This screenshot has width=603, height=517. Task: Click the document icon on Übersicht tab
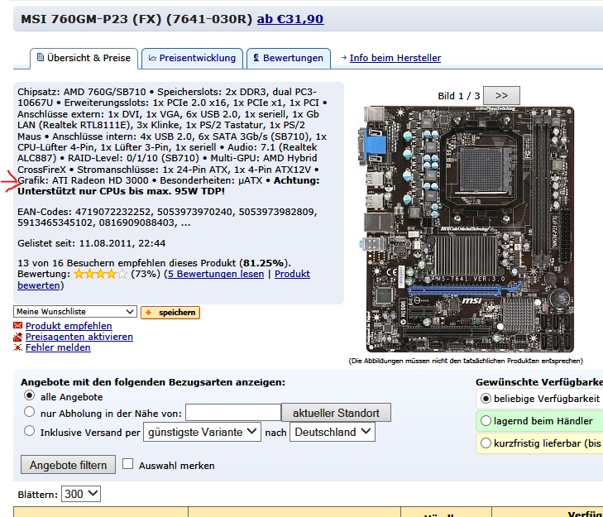[40, 58]
